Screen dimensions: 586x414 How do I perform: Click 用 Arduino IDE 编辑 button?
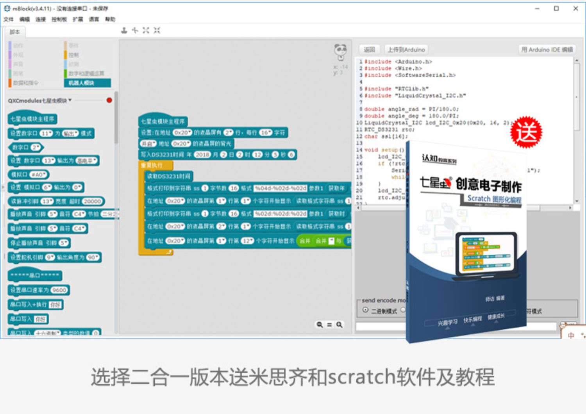pos(547,50)
